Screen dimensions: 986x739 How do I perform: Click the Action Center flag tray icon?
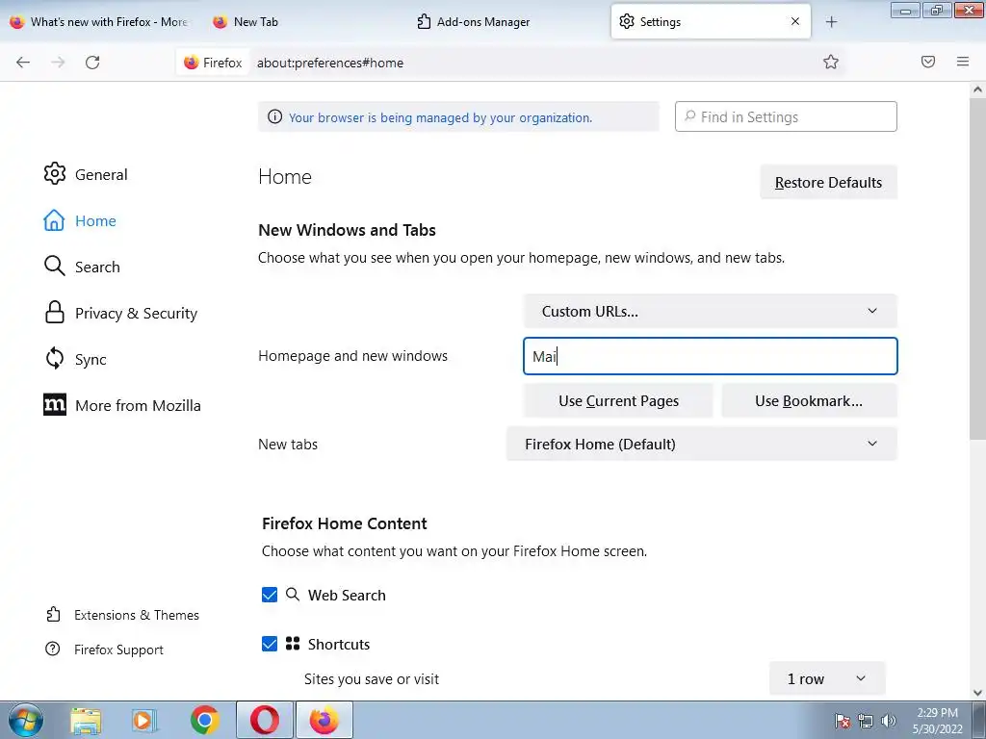click(x=843, y=721)
